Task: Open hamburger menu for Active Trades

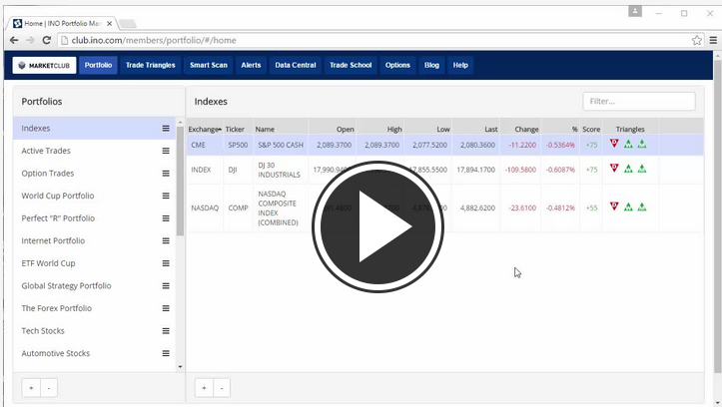Action: click(x=166, y=151)
